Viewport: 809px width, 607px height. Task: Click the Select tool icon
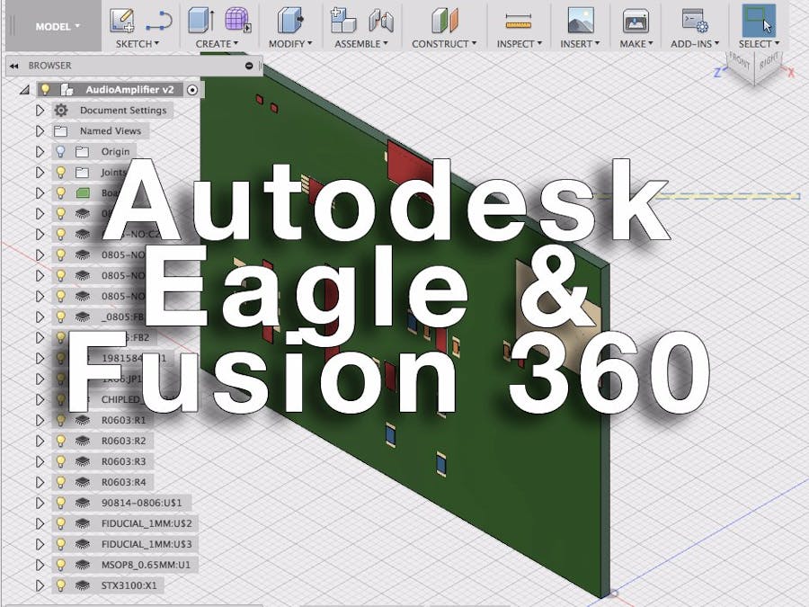(759, 21)
